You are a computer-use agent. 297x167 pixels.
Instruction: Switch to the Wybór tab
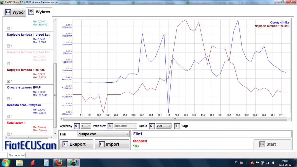pyautogui.click(x=15, y=12)
